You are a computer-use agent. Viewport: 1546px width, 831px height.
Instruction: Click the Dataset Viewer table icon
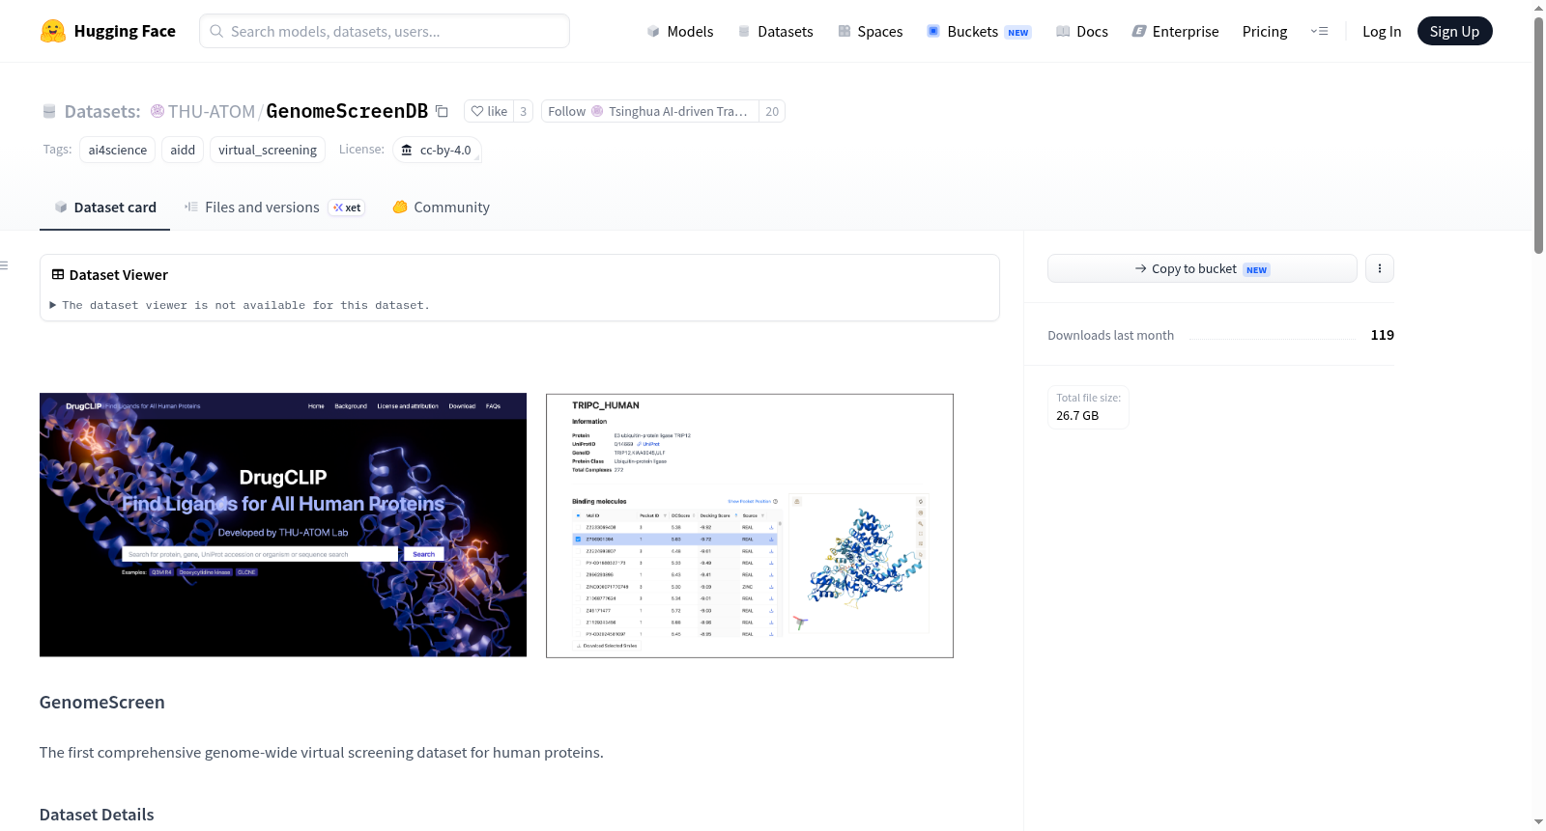click(x=58, y=274)
